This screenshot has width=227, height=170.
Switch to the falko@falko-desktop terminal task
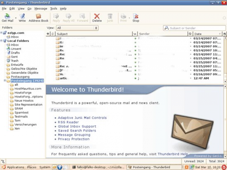98,167
